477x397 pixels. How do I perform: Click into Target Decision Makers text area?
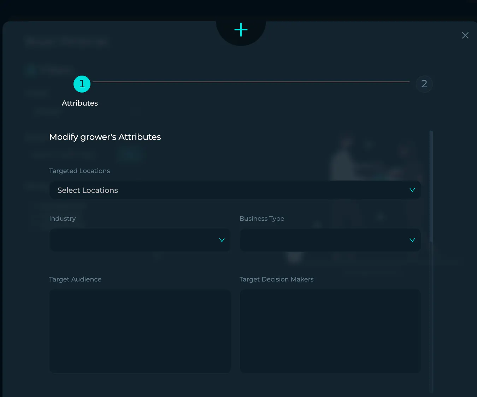(x=330, y=331)
